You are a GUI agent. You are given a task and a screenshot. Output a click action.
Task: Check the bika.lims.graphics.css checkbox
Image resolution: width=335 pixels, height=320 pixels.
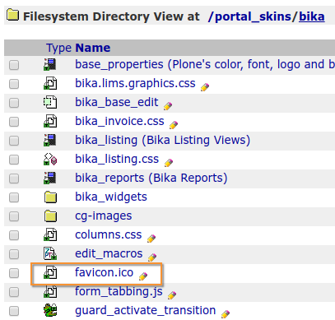(14, 84)
